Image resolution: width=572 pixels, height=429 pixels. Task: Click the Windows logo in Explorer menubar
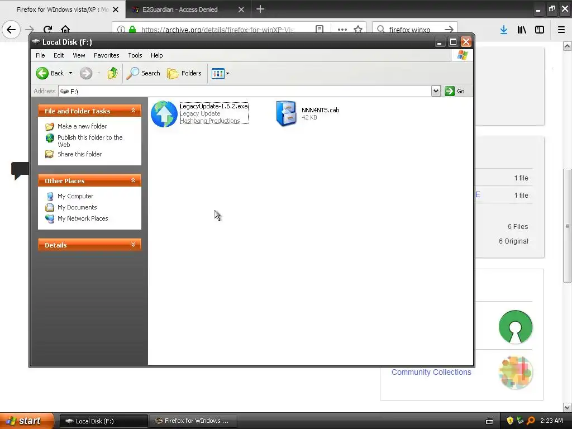[x=462, y=55]
